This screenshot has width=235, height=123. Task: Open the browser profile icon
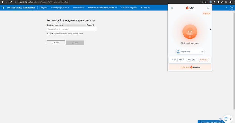pos(230,2)
